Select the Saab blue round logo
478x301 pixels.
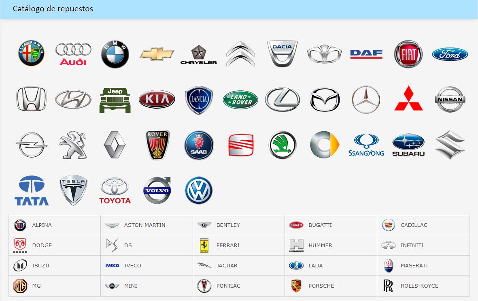coord(199,145)
